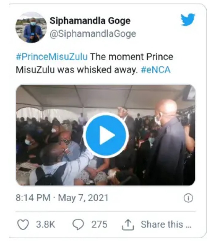The image size is (215, 241).
Task: Open the #PrinceMisuZulu hashtag link
Action: (52, 57)
